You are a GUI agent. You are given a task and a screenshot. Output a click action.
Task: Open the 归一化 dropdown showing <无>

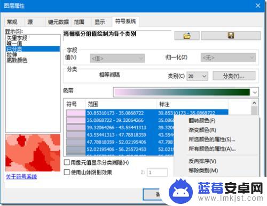pyautogui.click(x=228, y=57)
